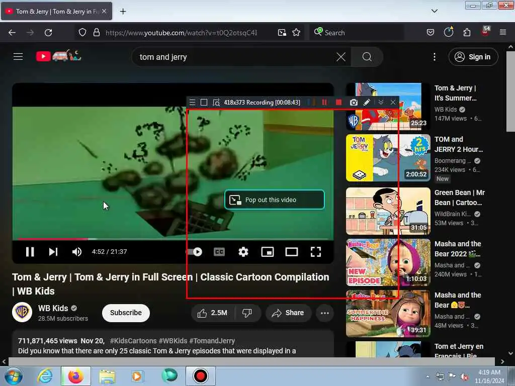Open Windows Explorer folder in taskbar
This screenshot has height=386, width=515.
point(107,376)
